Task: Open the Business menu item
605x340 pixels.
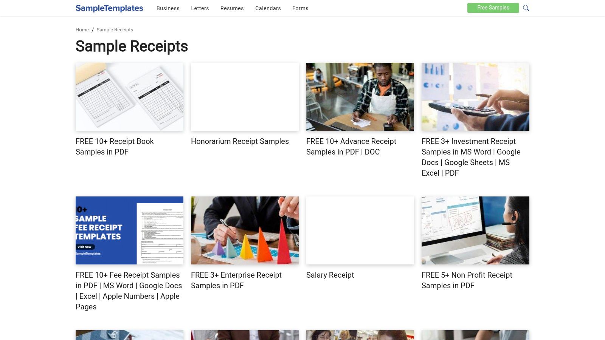Action: pos(168,8)
